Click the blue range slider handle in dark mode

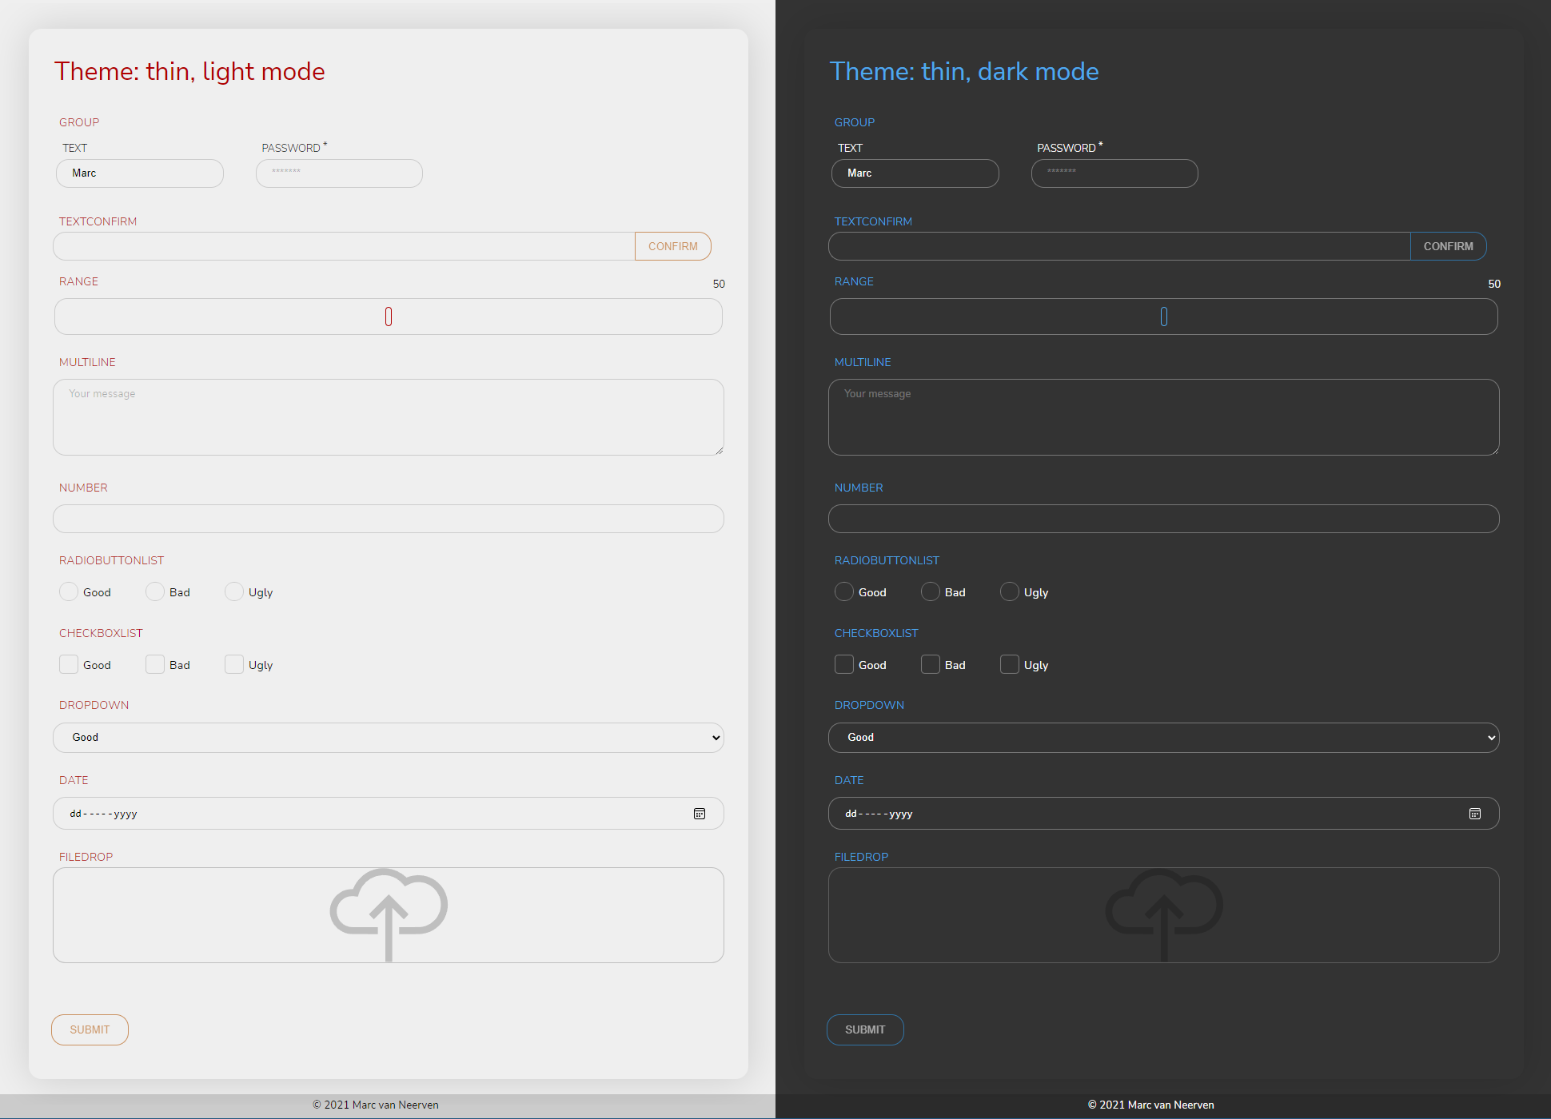point(1164,317)
